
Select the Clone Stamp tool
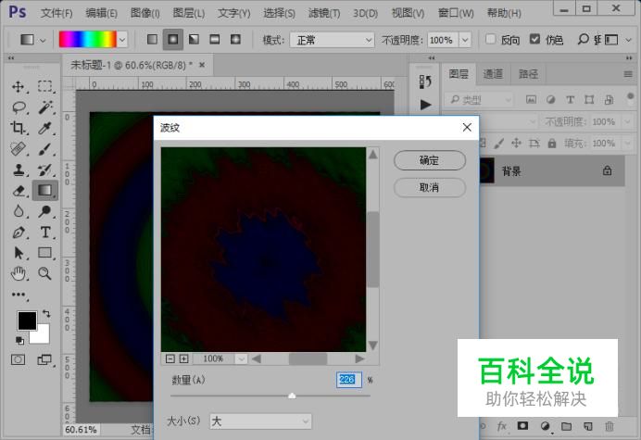[x=19, y=170]
